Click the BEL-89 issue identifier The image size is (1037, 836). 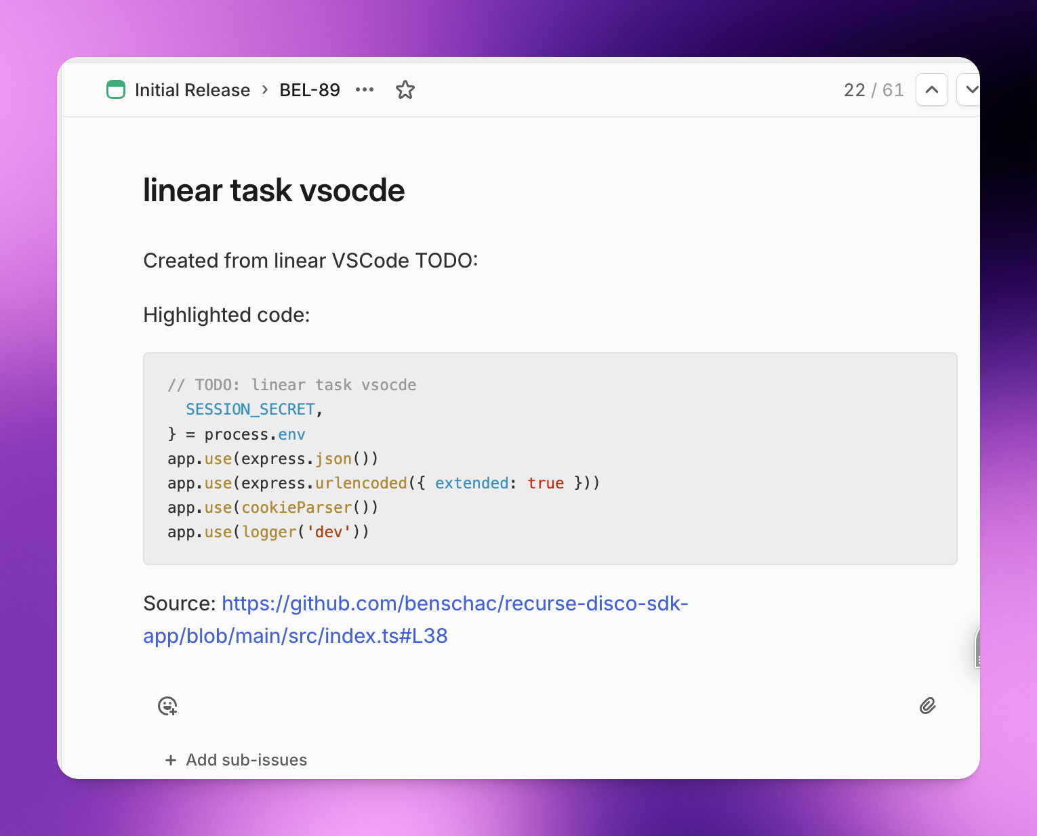click(x=310, y=90)
